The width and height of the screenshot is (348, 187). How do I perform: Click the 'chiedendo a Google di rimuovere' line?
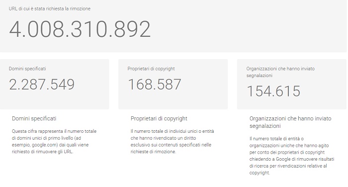(x=292, y=159)
